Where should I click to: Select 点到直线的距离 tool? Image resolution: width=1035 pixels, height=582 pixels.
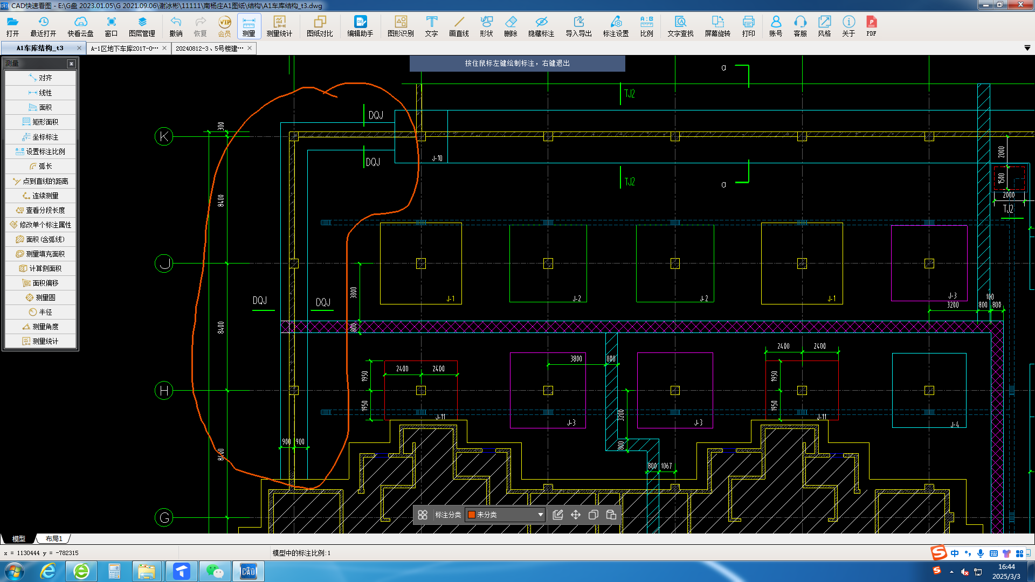pos(40,181)
